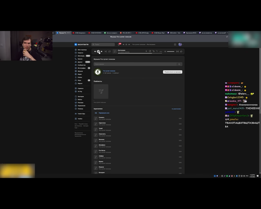Click the main player play/pause button

(98, 51)
